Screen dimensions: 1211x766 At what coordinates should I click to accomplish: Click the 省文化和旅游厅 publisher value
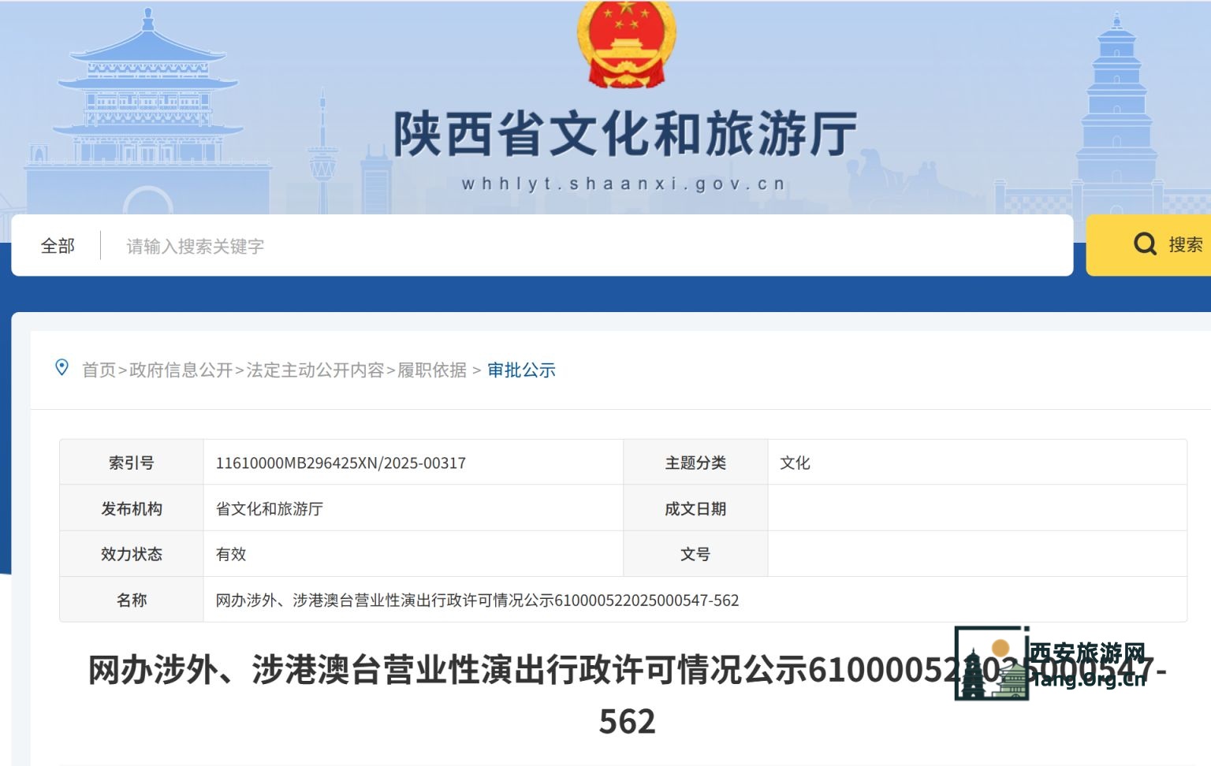click(269, 509)
